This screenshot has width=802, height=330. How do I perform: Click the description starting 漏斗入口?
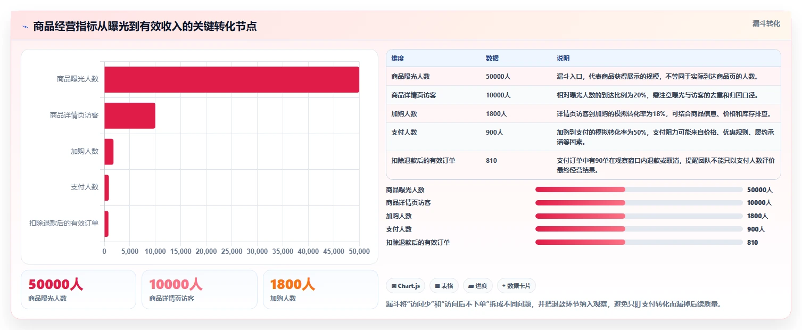657,77
